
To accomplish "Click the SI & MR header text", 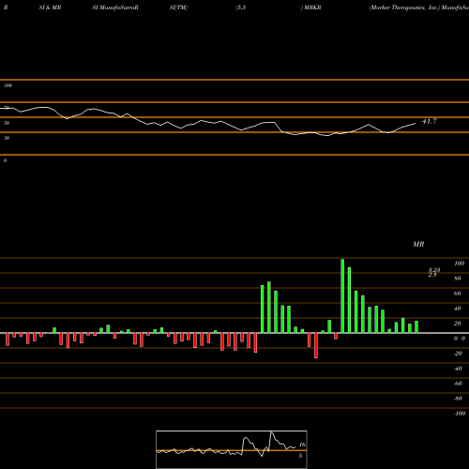I will click(50, 8).
